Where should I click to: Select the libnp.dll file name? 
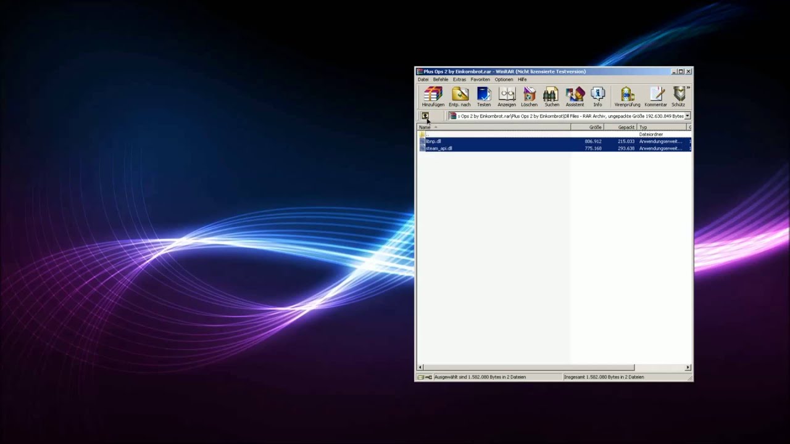tap(433, 141)
